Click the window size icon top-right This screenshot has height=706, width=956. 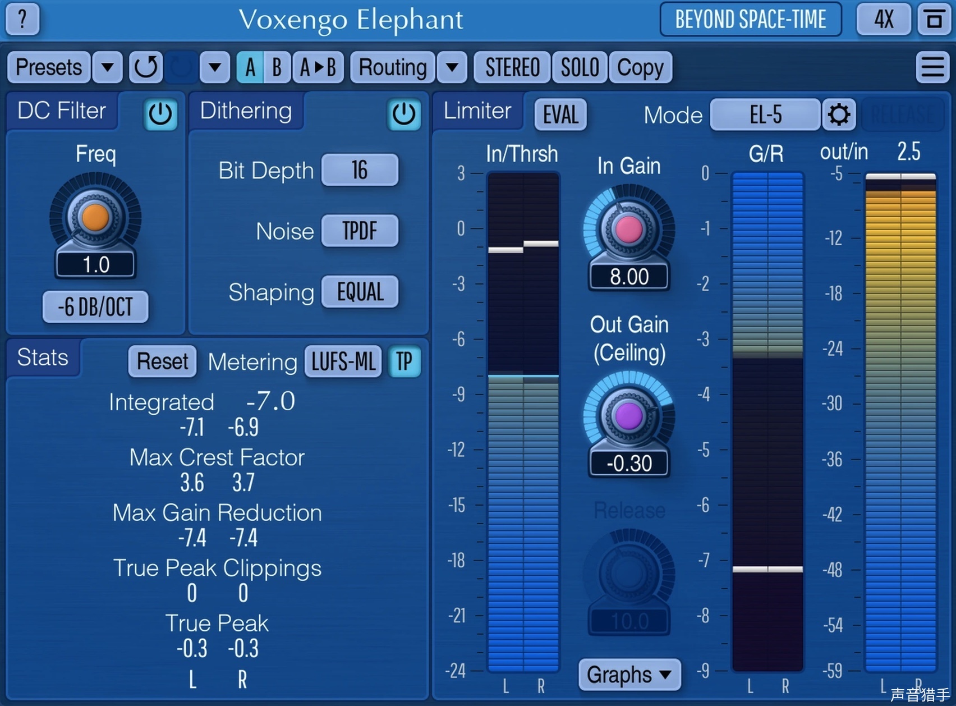click(934, 19)
